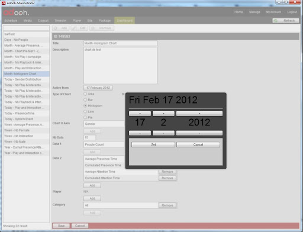Select the Area chart type radio button
Image resolution: width=303 pixels, height=232 pixels.
pyautogui.click(x=85, y=94)
